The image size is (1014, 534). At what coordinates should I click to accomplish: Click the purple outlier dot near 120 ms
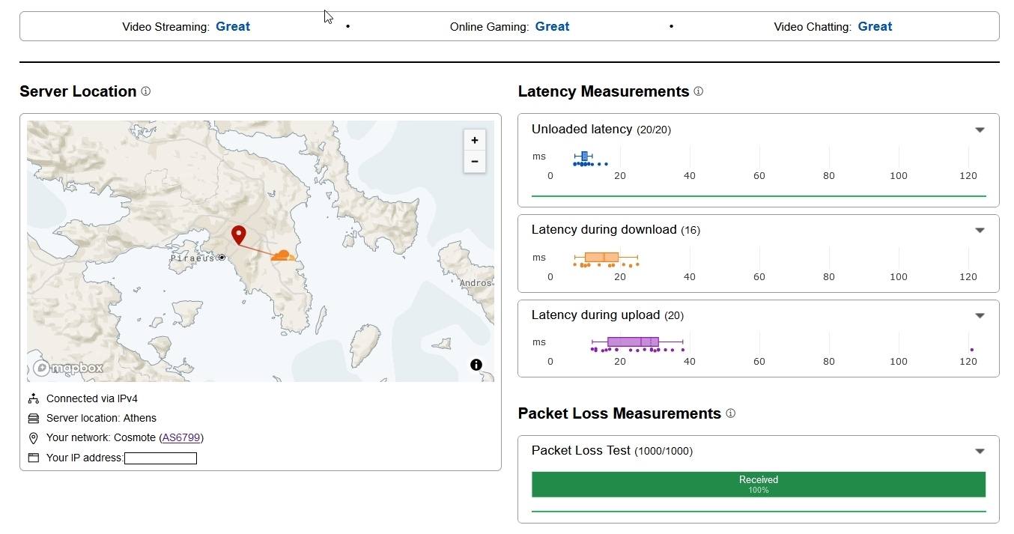(972, 350)
